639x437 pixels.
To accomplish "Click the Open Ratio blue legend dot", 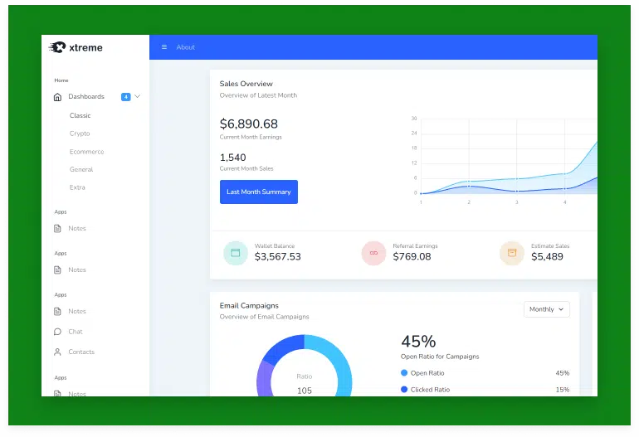I will pos(404,372).
